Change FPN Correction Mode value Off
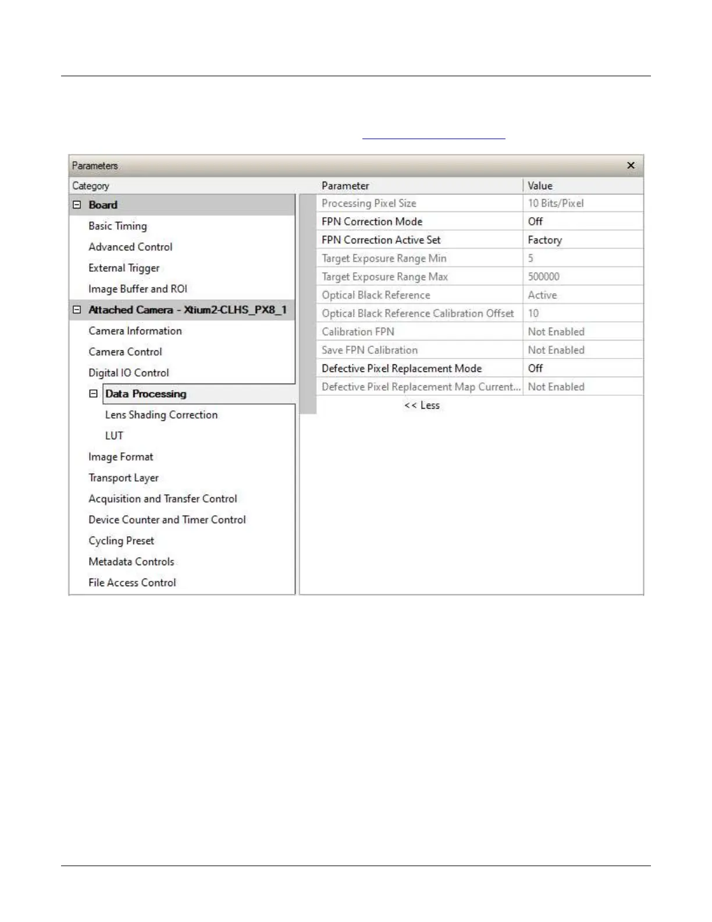Viewport: 712px width, 922px height. pos(583,221)
